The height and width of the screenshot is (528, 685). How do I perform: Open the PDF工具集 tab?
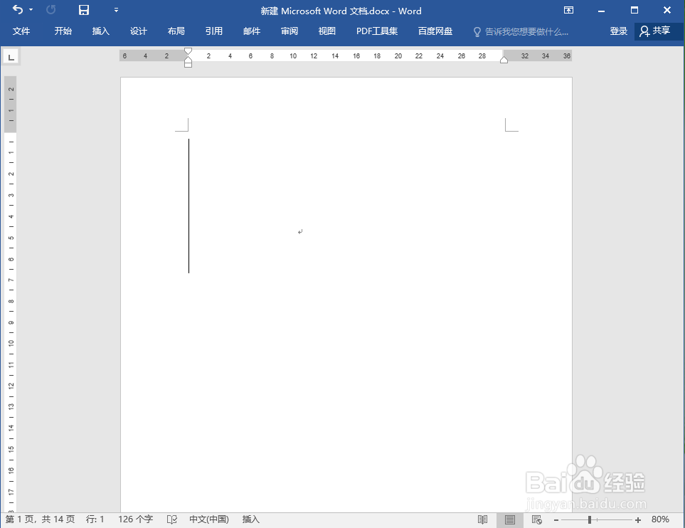[376, 31]
